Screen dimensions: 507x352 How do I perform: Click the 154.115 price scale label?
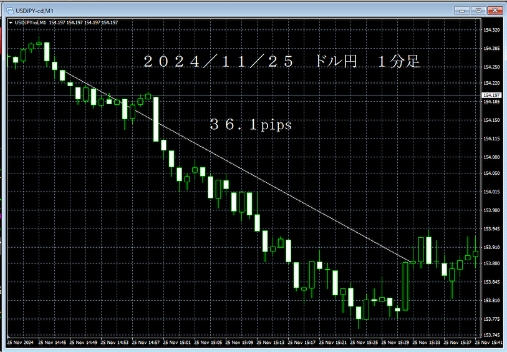[x=491, y=139]
